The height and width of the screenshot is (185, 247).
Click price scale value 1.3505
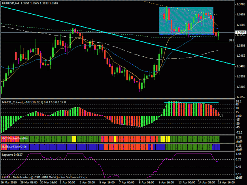pyautogui.click(x=241, y=46)
